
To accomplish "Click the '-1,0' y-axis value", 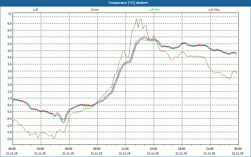I will (9, 125).
